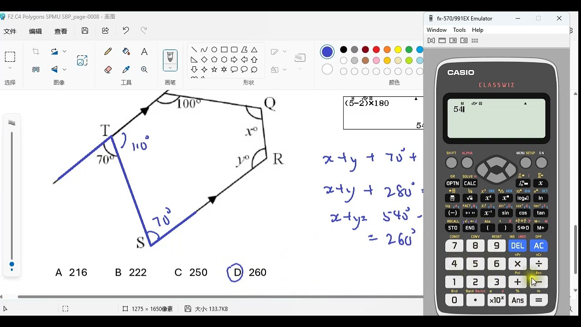Screen dimensions: 581x327
Task: Select the Line shape
Action: (x=194, y=50)
